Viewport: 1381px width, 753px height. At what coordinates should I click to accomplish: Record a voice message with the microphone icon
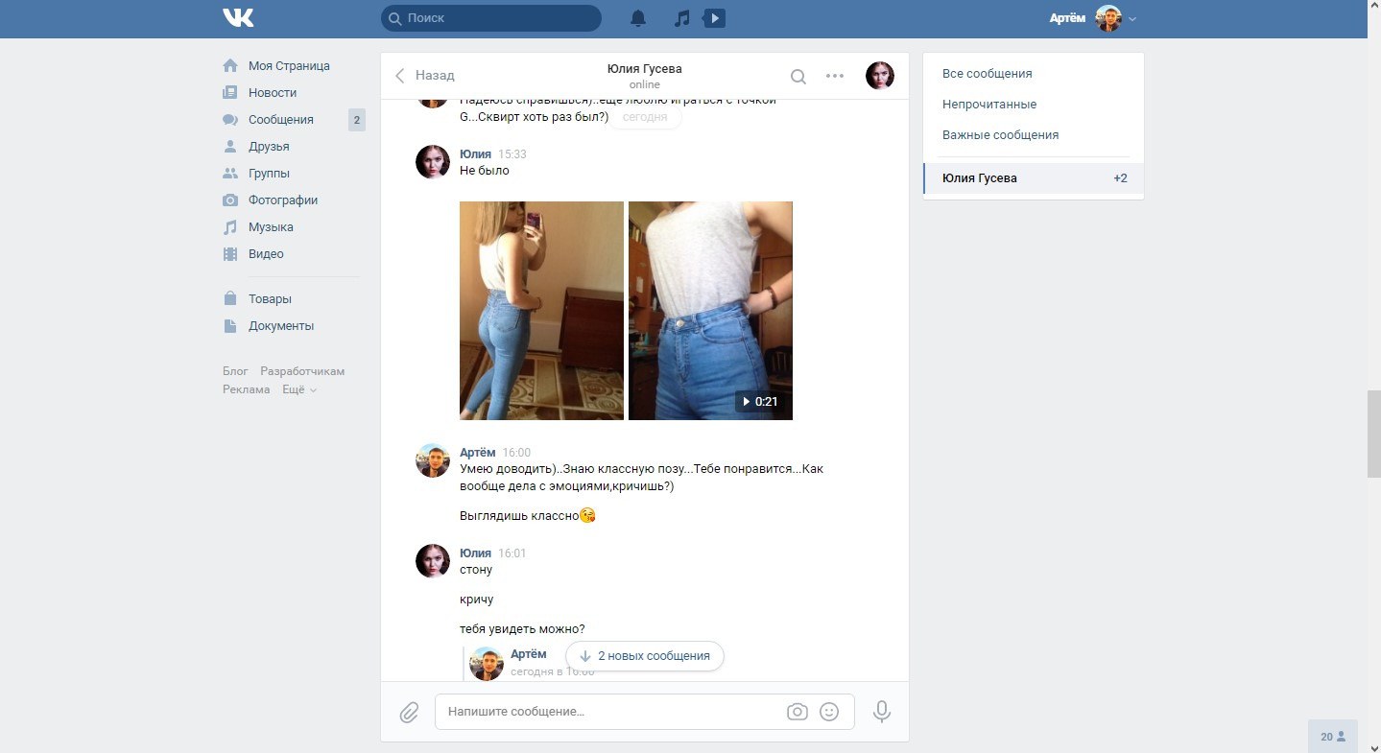click(882, 712)
